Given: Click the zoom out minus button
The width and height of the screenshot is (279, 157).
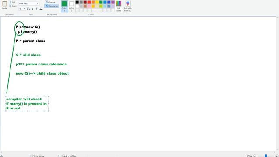Looking at the screenshot, I should pyautogui.click(x=255, y=156).
